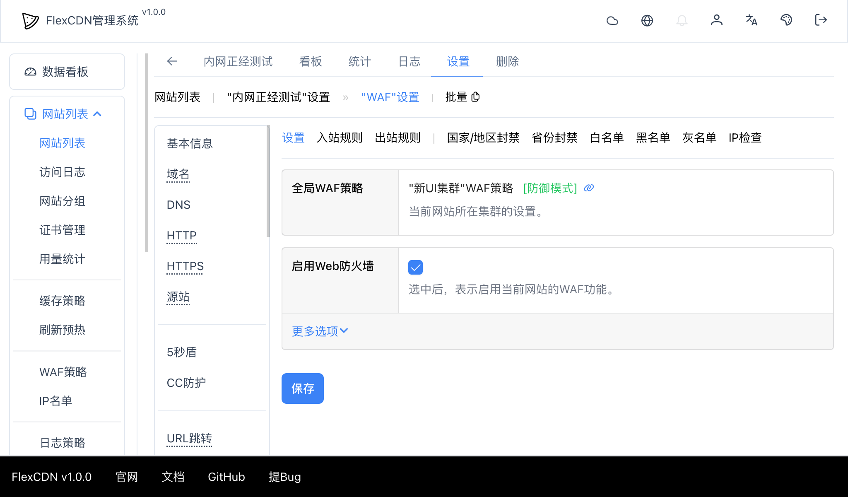Image resolution: width=848 pixels, height=497 pixels.
Task: Open the globe/network icon in header
Action: point(647,20)
